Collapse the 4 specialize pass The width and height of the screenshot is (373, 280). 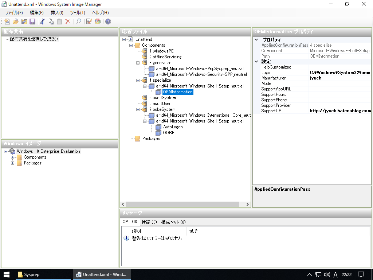138,80
